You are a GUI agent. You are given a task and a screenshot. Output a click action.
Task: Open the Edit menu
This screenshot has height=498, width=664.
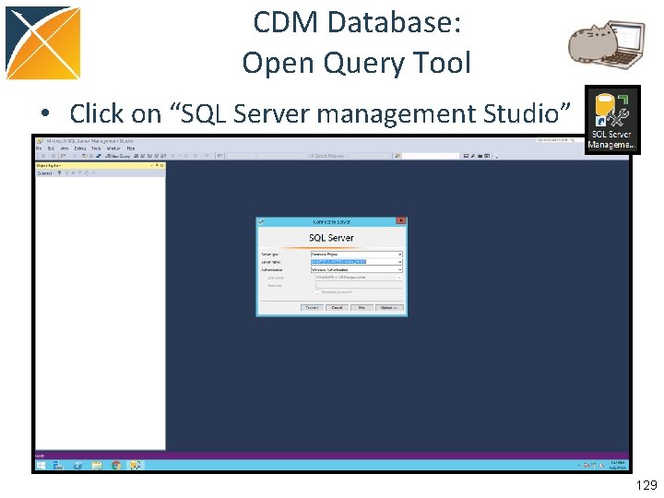coord(51,148)
